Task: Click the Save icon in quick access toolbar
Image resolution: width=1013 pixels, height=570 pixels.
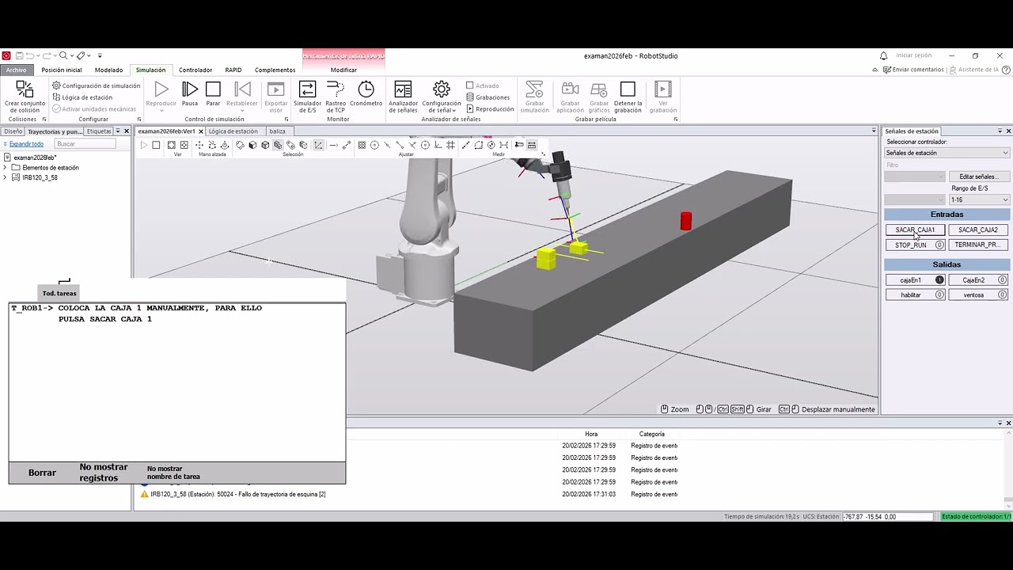Action: tap(19, 56)
